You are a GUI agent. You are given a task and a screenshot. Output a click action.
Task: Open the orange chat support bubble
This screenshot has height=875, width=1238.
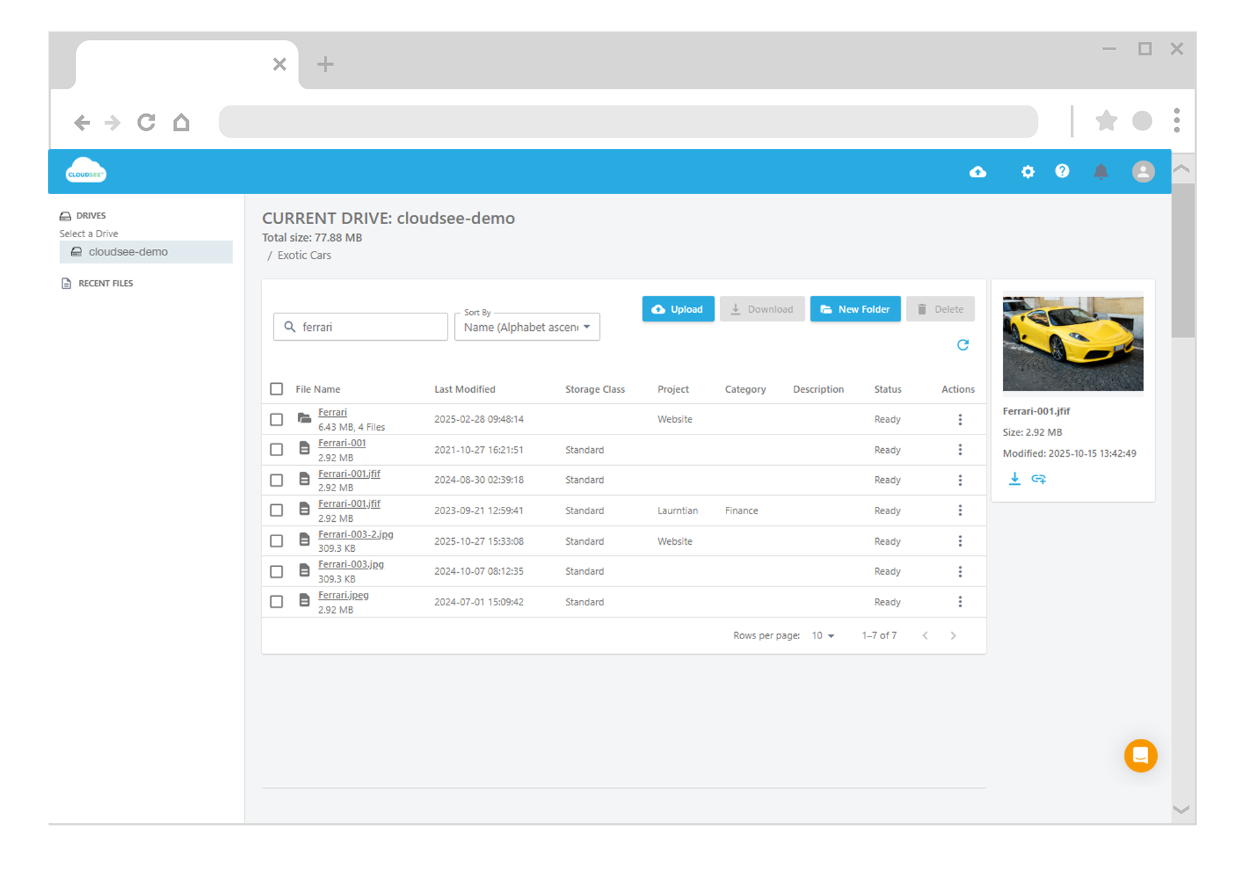coord(1140,755)
